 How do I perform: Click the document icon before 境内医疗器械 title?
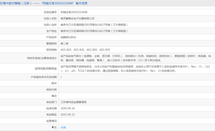click(1, 3)
